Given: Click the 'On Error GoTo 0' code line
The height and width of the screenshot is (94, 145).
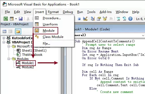Looking at the screenshot, I should tap(96, 58).
